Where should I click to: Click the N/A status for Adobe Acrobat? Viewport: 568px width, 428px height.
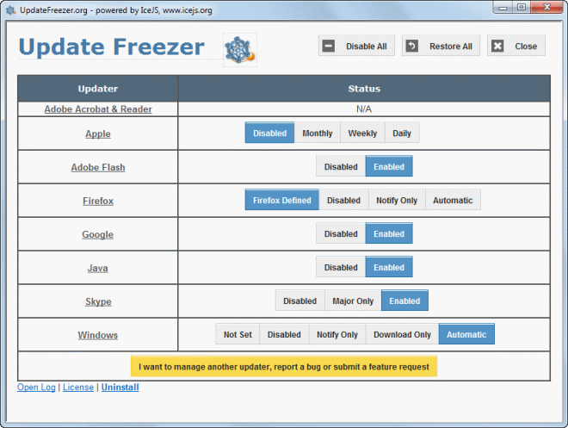click(364, 109)
